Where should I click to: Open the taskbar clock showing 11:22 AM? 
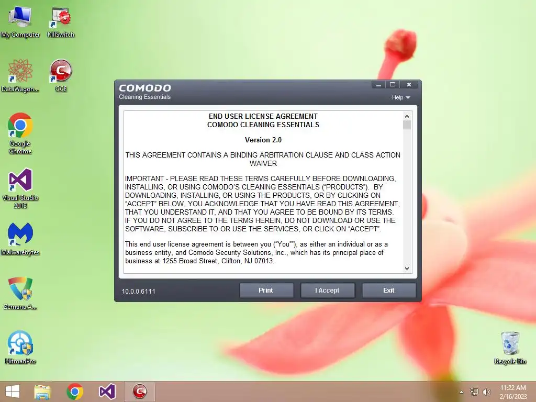(513, 392)
